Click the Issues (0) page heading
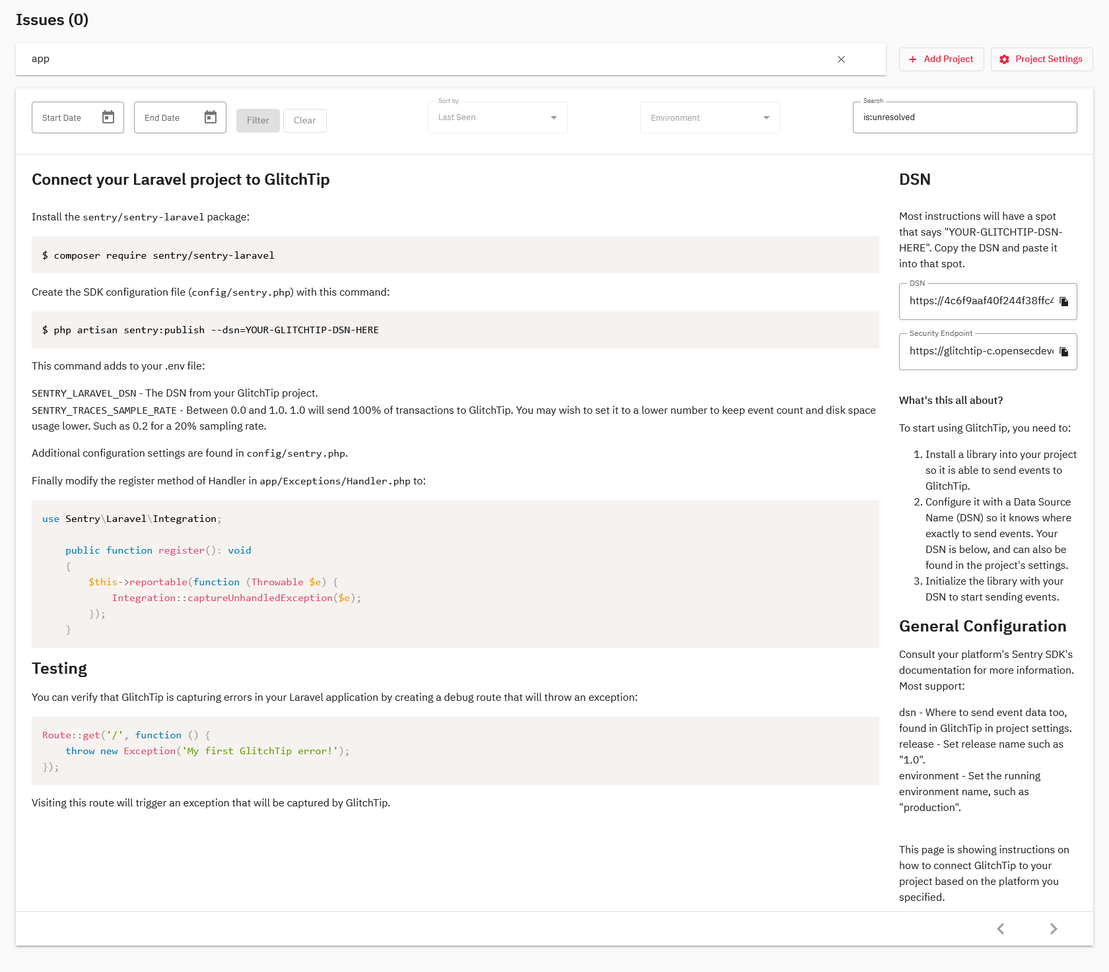This screenshot has width=1109, height=972. click(x=52, y=20)
